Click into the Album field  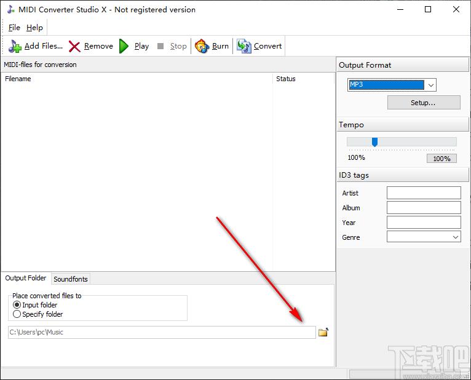click(424, 208)
